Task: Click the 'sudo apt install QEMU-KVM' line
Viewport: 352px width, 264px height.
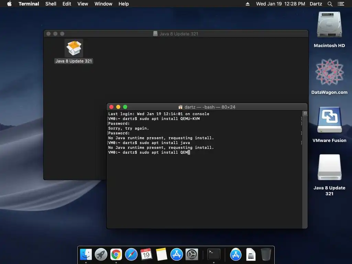Action: [154, 119]
